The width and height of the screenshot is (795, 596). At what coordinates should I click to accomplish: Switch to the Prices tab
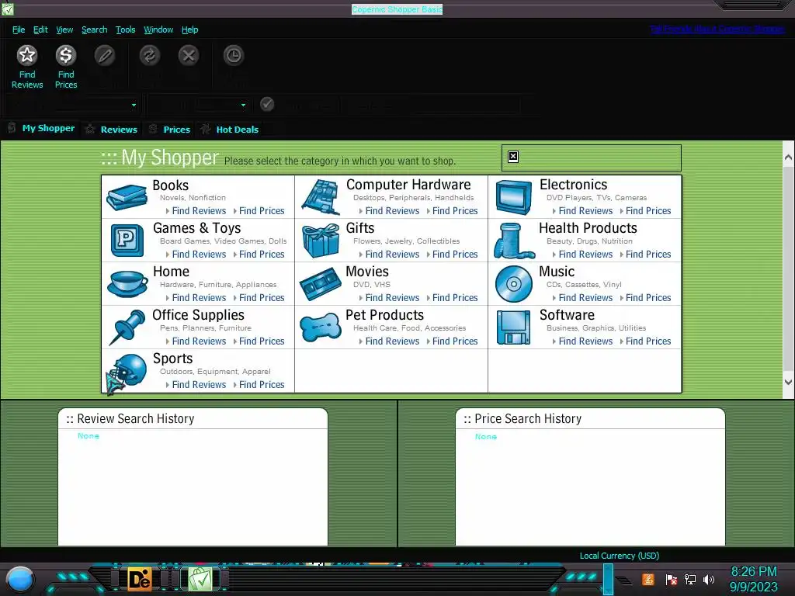pos(170,130)
